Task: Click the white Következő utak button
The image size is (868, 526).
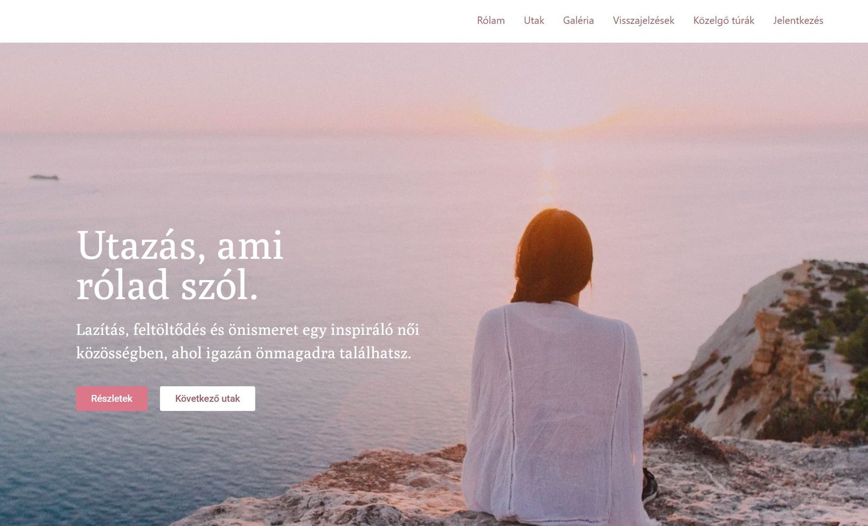Action: pos(207,399)
